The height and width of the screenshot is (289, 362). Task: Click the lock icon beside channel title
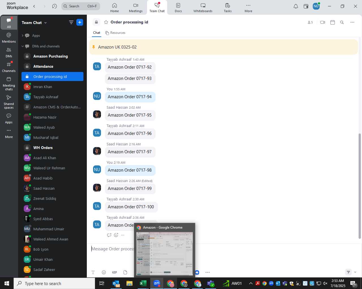pos(96,22)
